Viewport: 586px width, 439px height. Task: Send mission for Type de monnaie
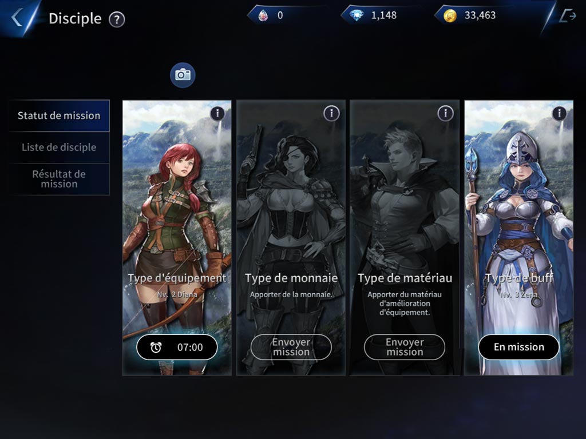(x=291, y=347)
